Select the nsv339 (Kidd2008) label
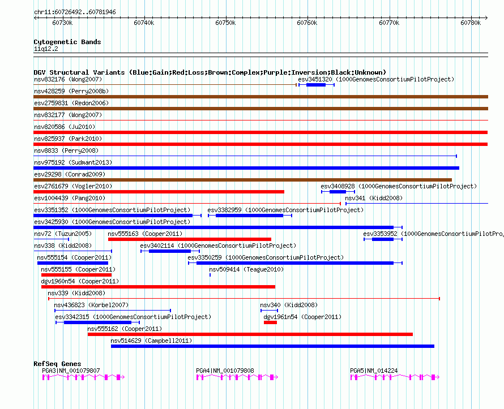The height and width of the screenshot is (409, 504). (x=76, y=293)
